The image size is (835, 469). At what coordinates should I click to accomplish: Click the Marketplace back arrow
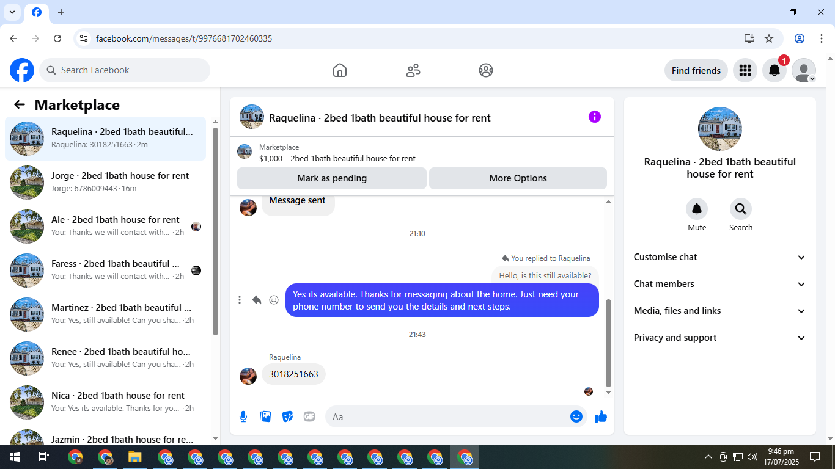pyautogui.click(x=20, y=104)
